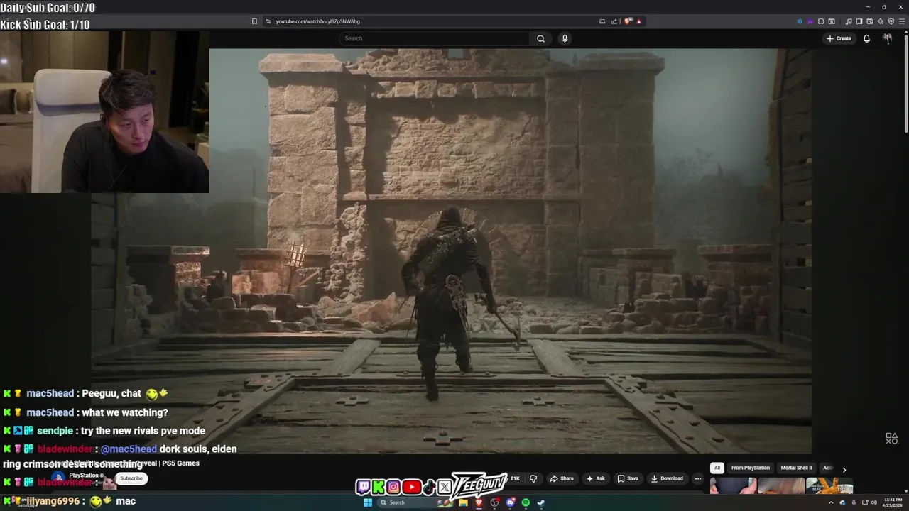Image resolution: width=909 pixels, height=511 pixels.
Task: Open the Windows Start menu
Action: coord(368,502)
